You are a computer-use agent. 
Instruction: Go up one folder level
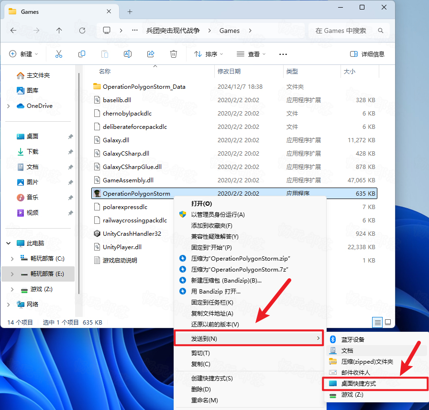[59, 31]
